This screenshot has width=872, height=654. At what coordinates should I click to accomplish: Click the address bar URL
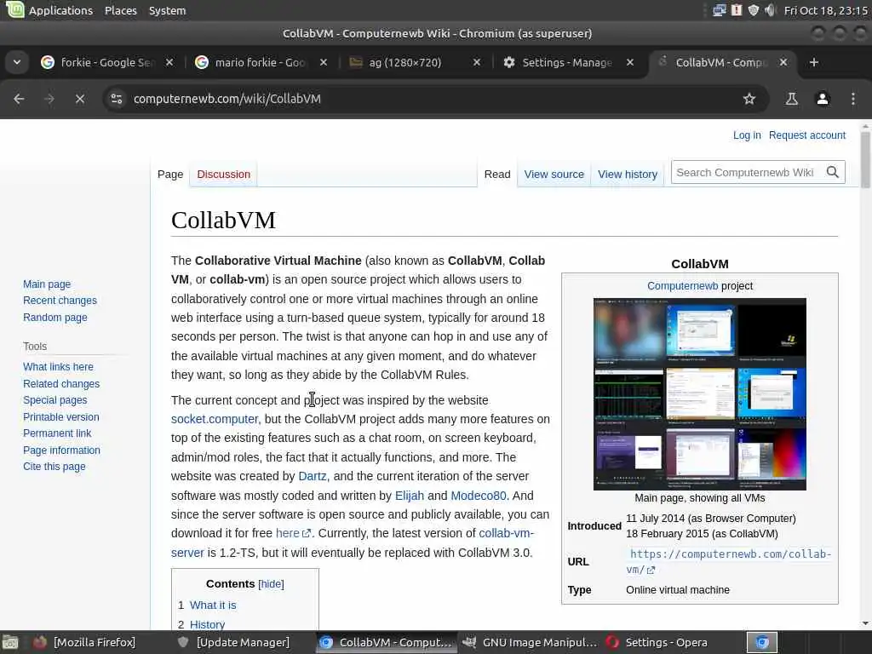pyautogui.click(x=227, y=99)
